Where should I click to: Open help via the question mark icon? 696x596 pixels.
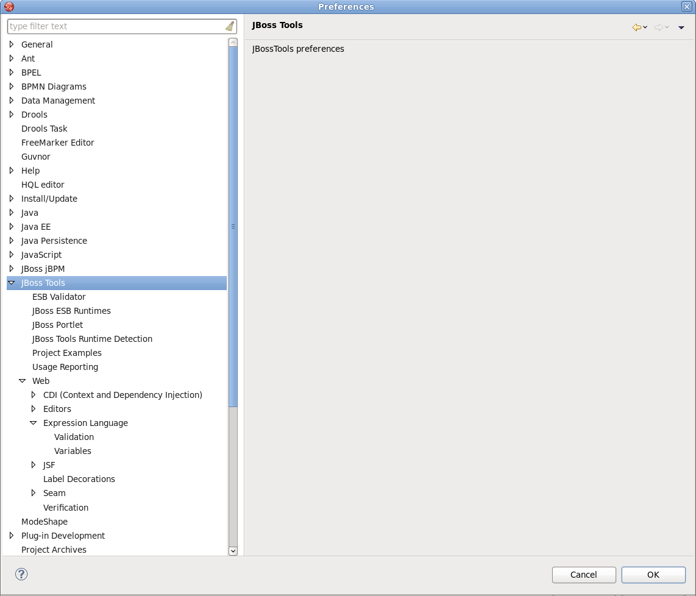point(21,574)
